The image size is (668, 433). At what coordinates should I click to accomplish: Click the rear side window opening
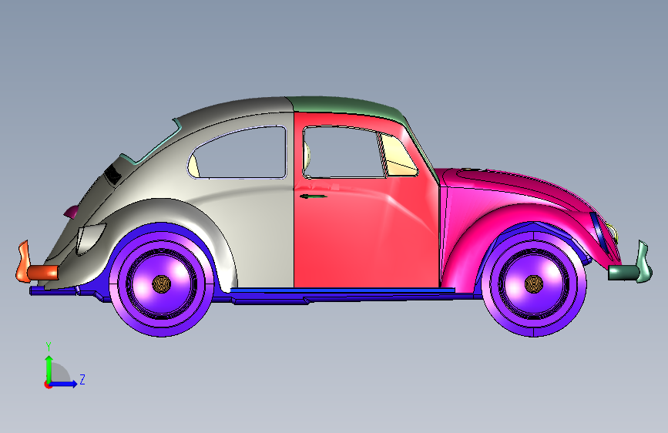pos(240,153)
